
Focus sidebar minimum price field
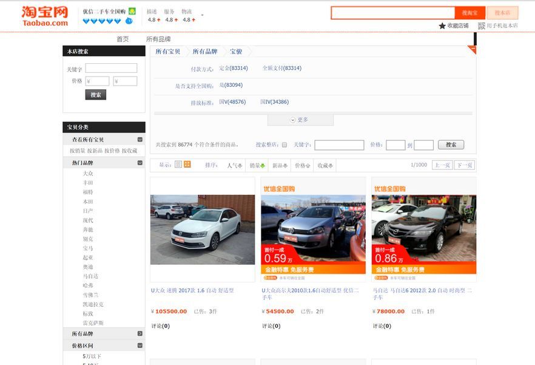coord(97,81)
